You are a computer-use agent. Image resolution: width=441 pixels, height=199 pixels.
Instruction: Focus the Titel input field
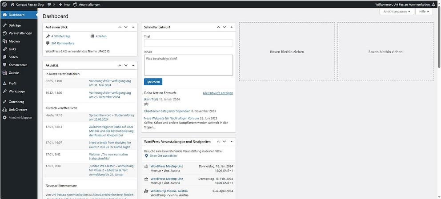[188, 43]
